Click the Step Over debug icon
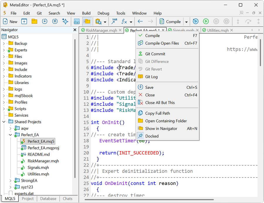The width and height of the screenshot is (264, 203). [x=248, y=21]
